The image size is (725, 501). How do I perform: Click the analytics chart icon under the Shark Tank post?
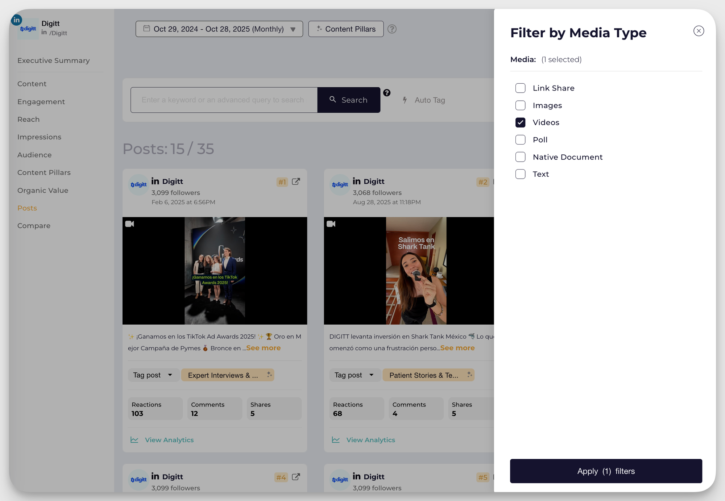tap(335, 440)
